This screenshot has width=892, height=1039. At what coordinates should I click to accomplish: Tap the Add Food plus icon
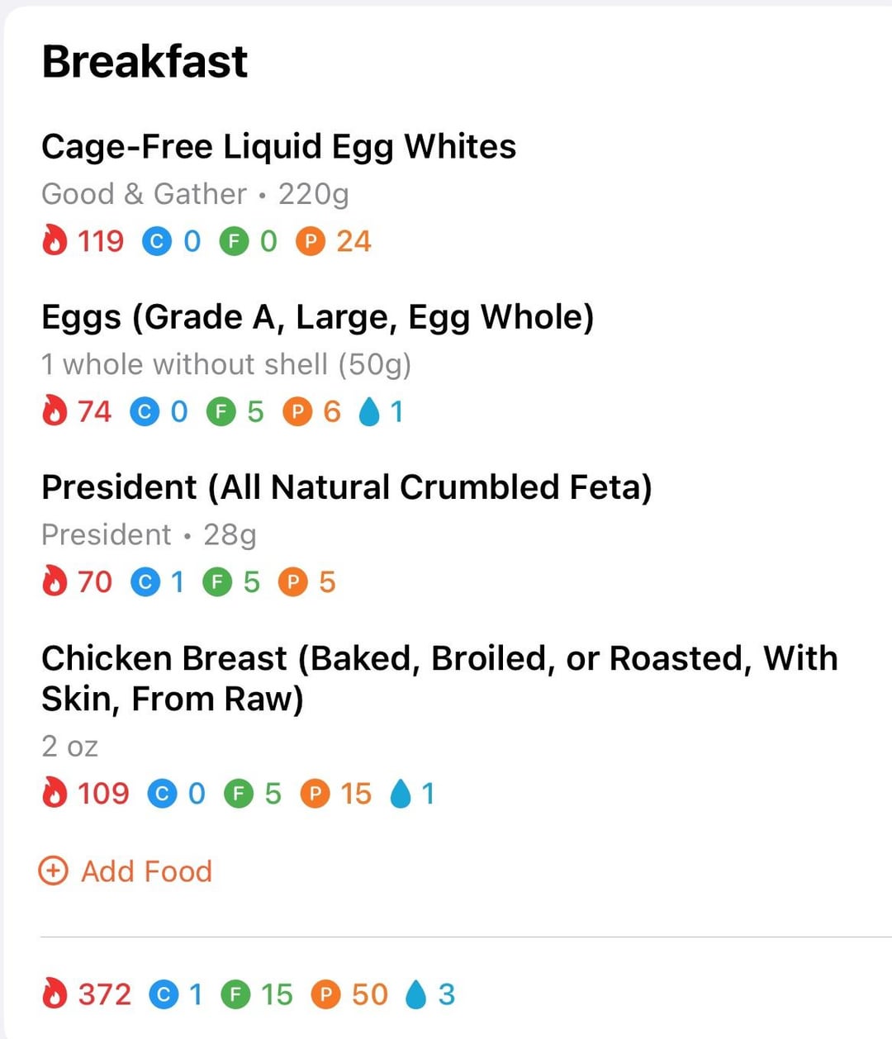(54, 871)
